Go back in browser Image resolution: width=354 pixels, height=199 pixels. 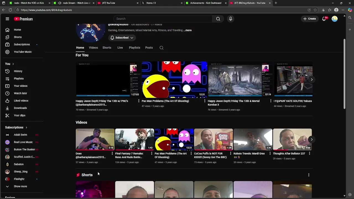tap(3, 10)
